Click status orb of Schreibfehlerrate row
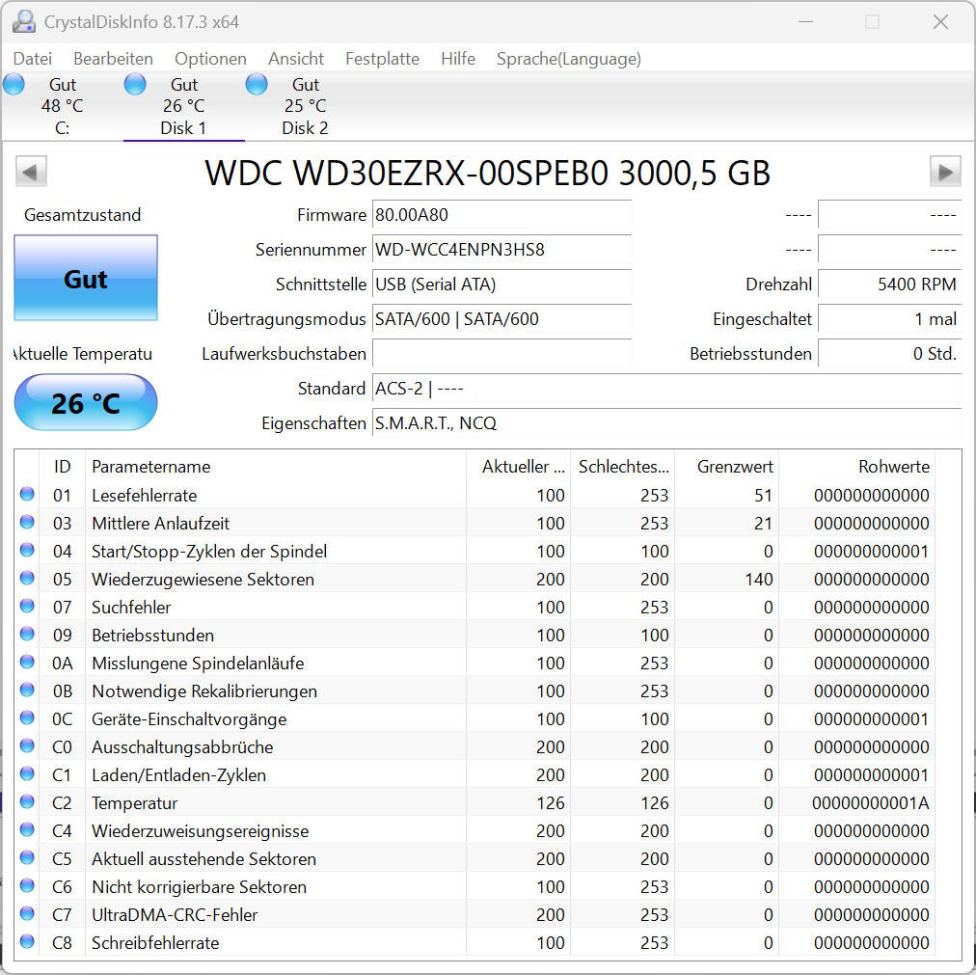The width and height of the screenshot is (976, 975). pos(27,942)
